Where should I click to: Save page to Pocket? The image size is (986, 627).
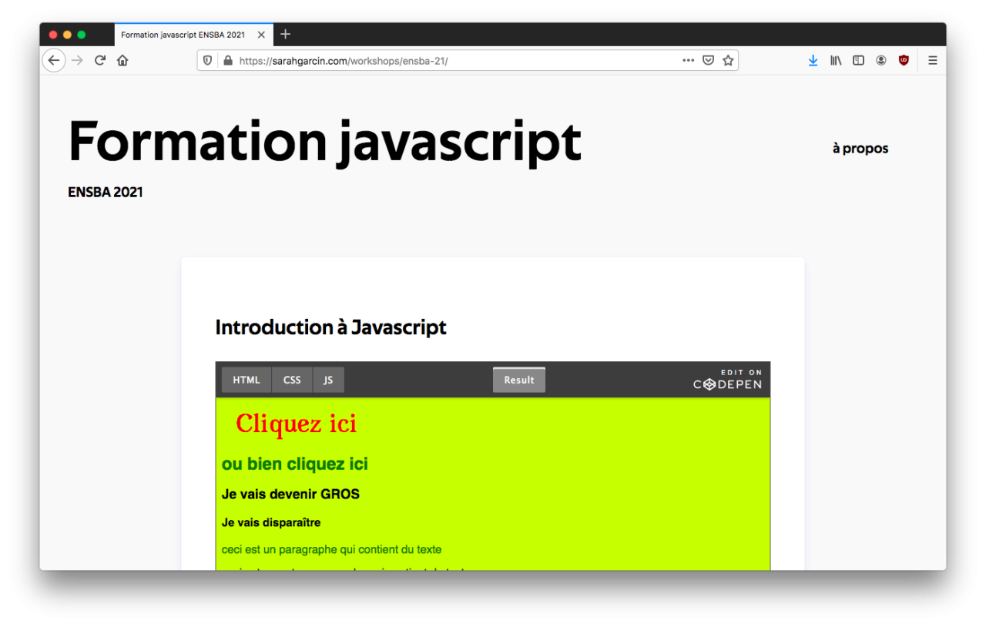point(708,61)
